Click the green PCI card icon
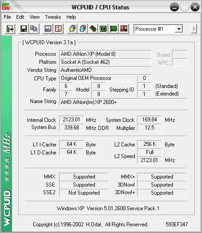The image size is (202, 233). [x=113, y=29]
